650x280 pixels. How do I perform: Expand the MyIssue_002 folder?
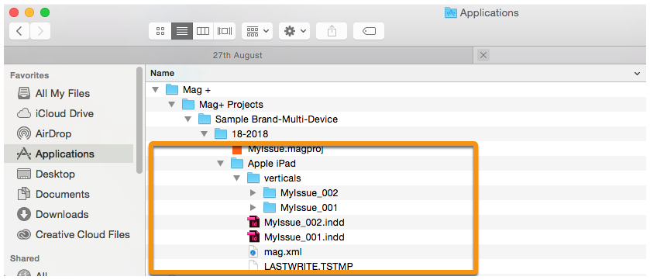pos(253,193)
